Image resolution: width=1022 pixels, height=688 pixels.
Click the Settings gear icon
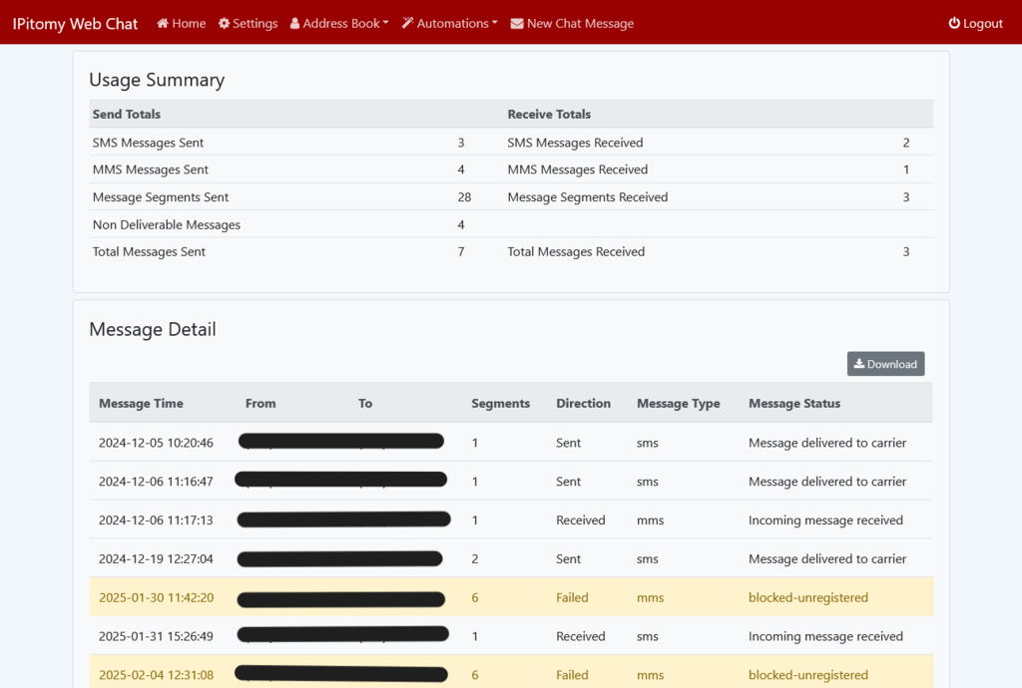(225, 24)
